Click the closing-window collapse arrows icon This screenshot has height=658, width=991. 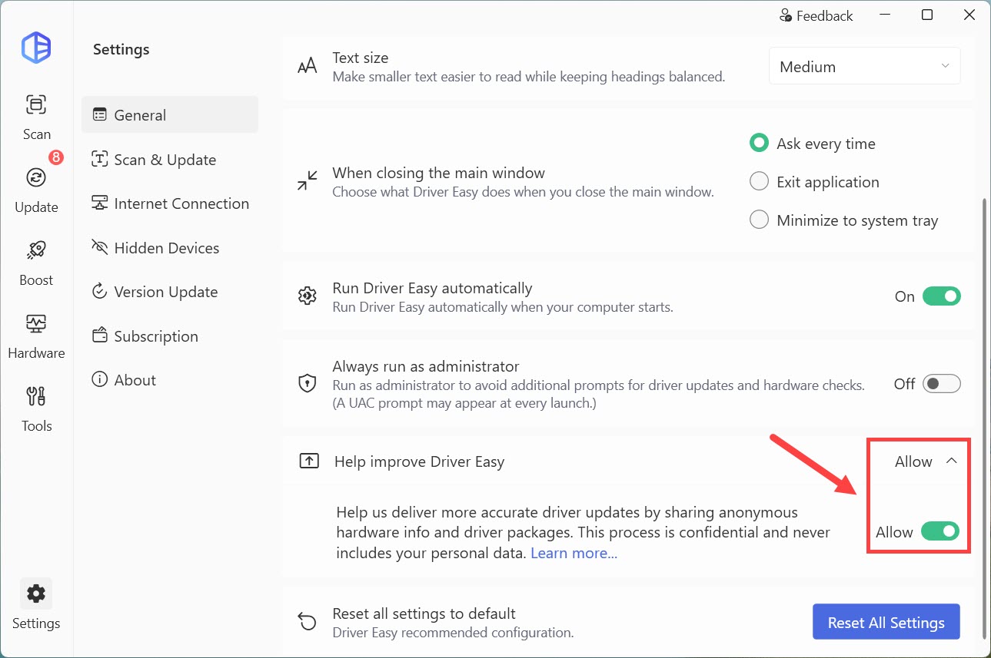point(308,181)
